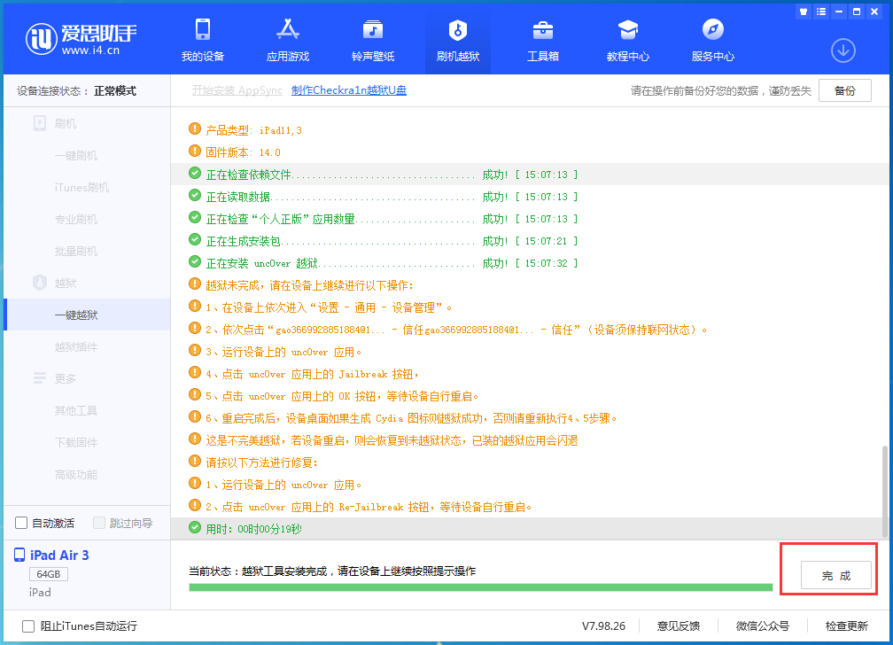This screenshot has width=893, height=645.
Task: Expand the 更多 sidebar section
Action: point(64,378)
